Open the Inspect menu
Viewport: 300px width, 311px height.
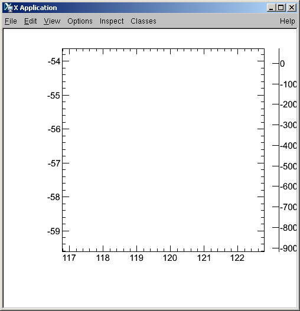tap(112, 21)
